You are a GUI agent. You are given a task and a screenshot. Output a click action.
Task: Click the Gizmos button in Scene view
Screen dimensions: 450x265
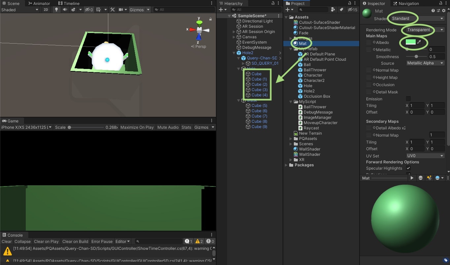pos(137,10)
